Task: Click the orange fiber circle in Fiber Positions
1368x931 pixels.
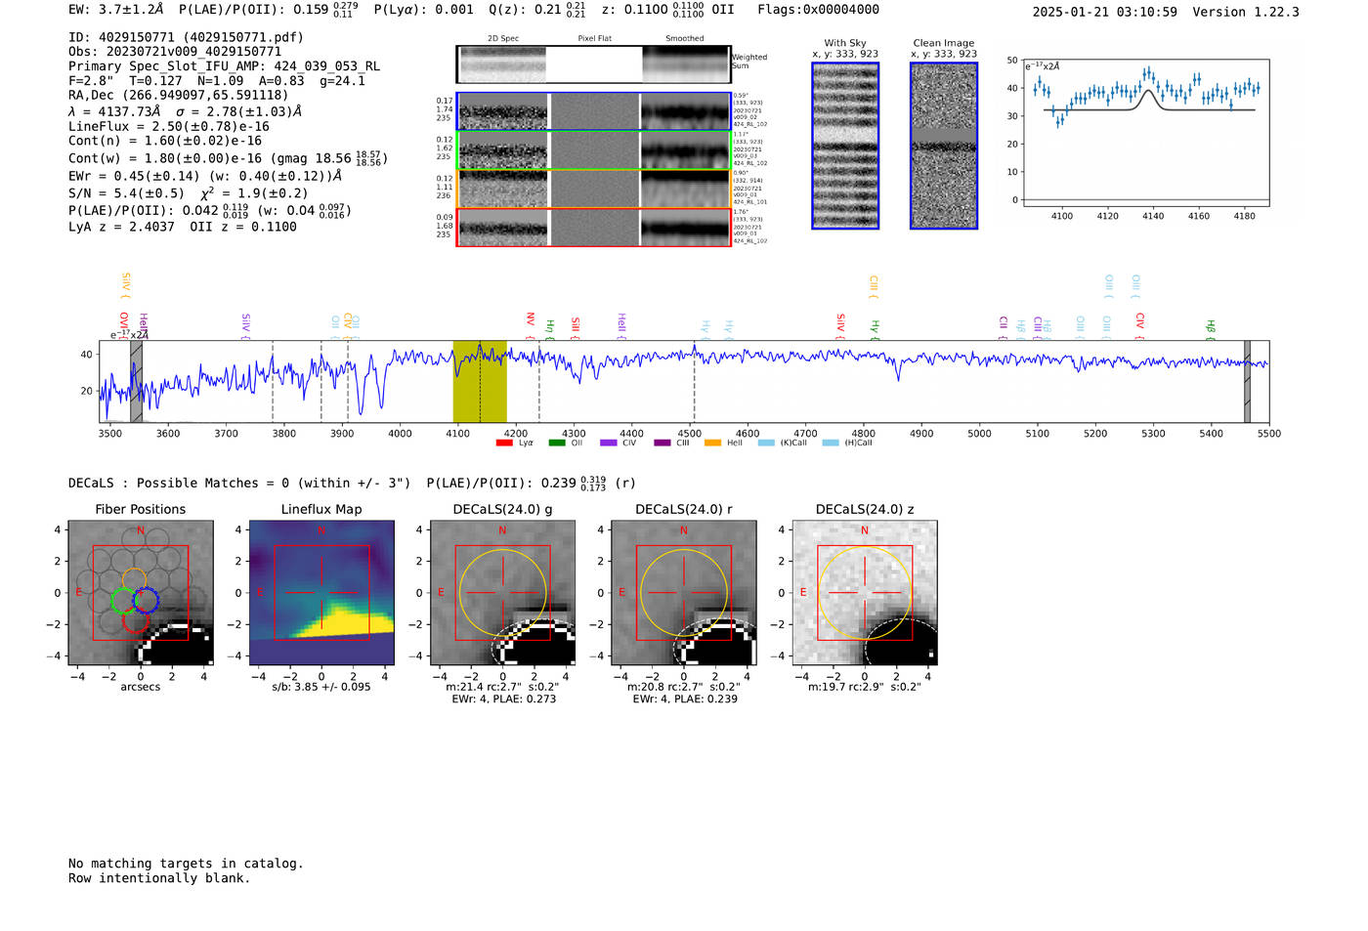Action: 135,580
